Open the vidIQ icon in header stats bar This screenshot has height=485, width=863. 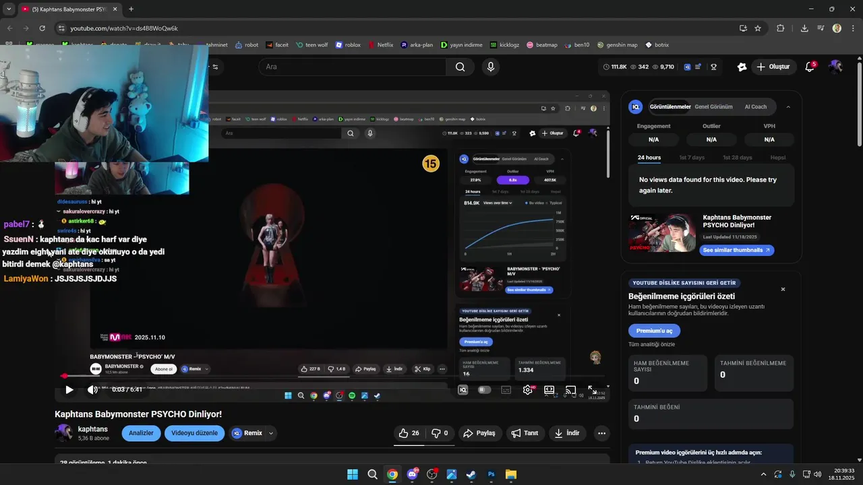click(688, 67)
